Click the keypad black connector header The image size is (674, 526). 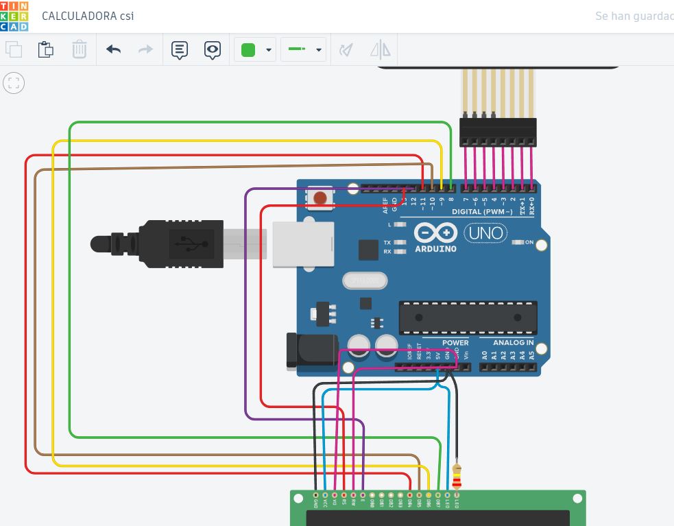click(x=498, y=132)
